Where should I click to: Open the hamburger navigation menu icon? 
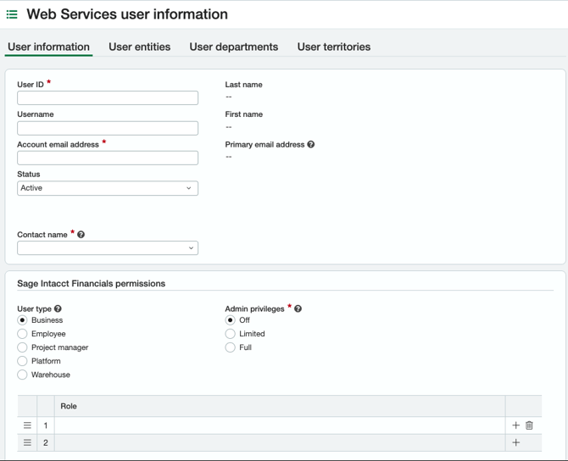pos(12,14)
